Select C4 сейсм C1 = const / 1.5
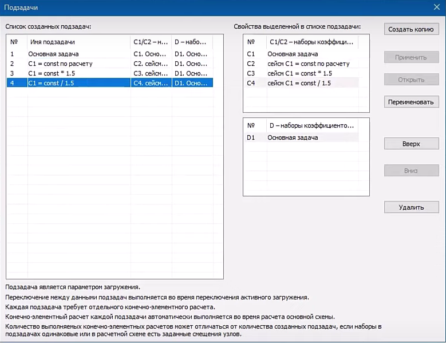The height and width of the screenshot is (343, 446). 299,83
